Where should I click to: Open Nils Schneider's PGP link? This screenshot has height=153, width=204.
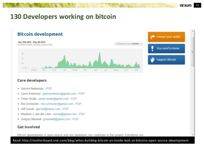pos(78,104)
